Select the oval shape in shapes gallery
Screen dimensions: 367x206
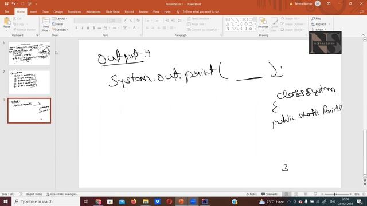point(246,19)
